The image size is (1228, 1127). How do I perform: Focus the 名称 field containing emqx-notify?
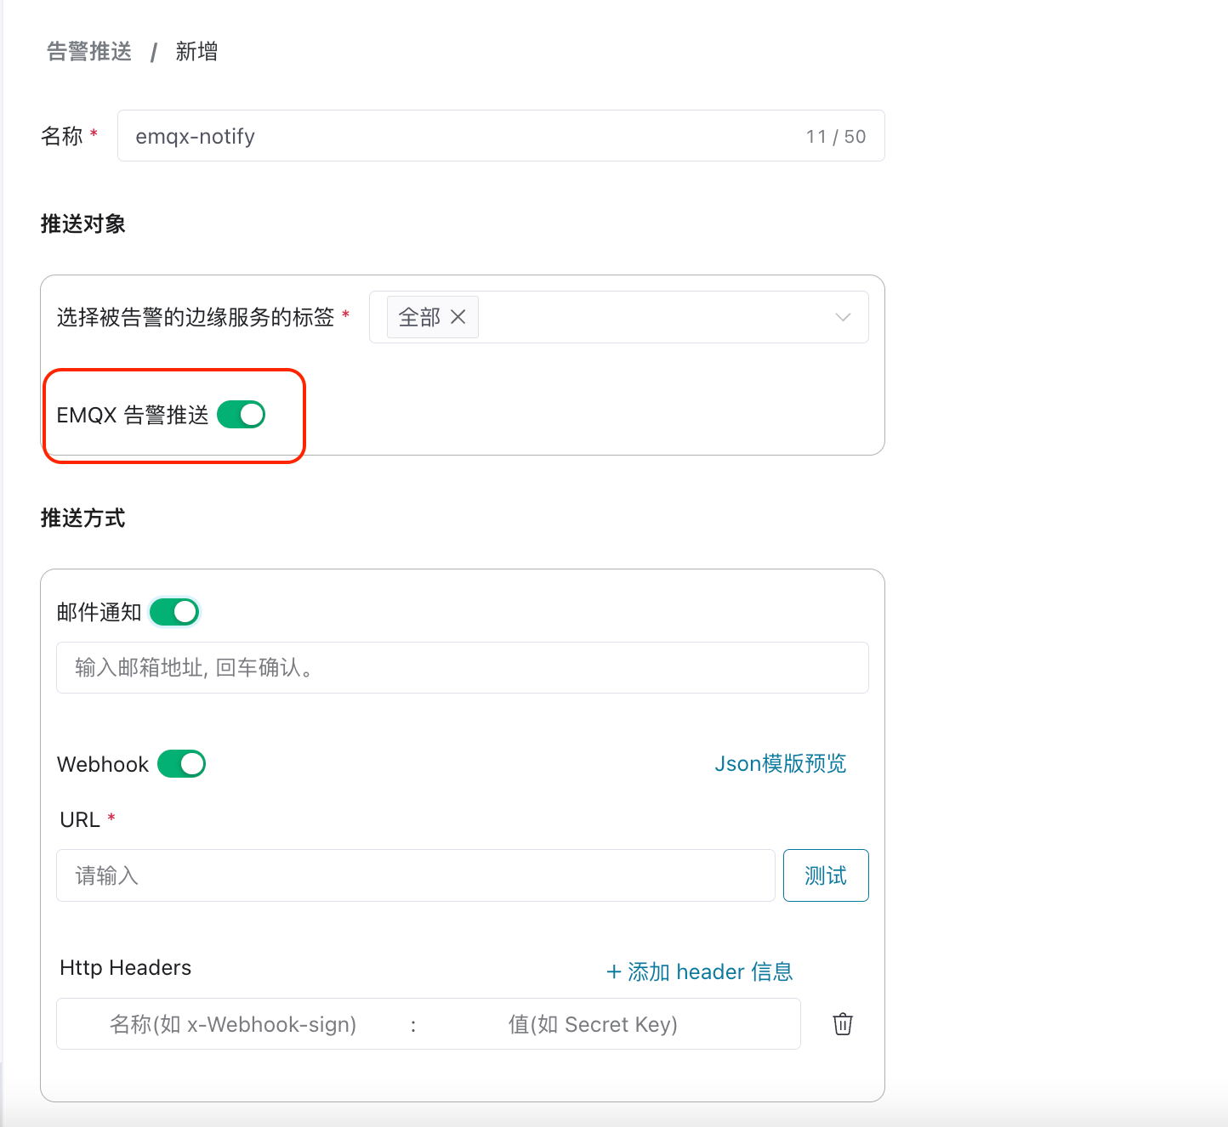point(459,136)
